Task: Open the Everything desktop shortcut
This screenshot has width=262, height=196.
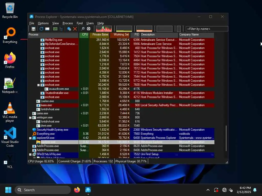Action: [x=10, y=35]
